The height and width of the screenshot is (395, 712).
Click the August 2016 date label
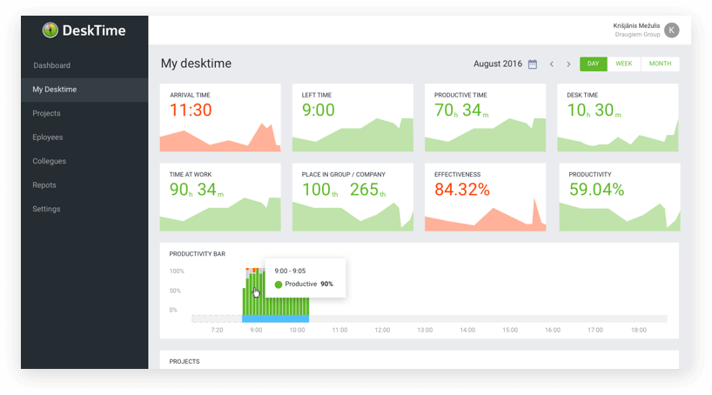[498, 64]
